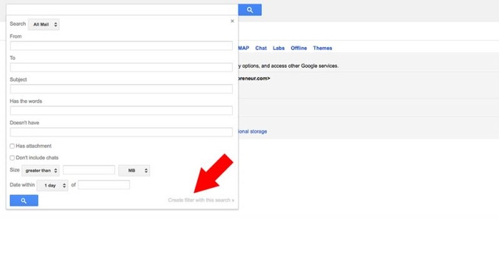Image resolution: width=499 pixels, height=280 pixels.
Task: Enable the Don't include chats checkbox
Action: (x=12, y=158)
